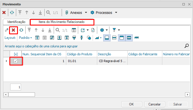Viewport: 193px width, 110px height.
Task: Click the import layout down-arrow icon
Action: click(x=67, y=38)
